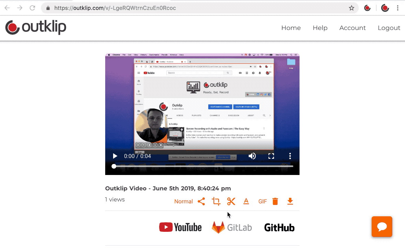The image size is (405, 248).
Task: Click the 0:00 / 0:04 time display
Action: point(138,156)
